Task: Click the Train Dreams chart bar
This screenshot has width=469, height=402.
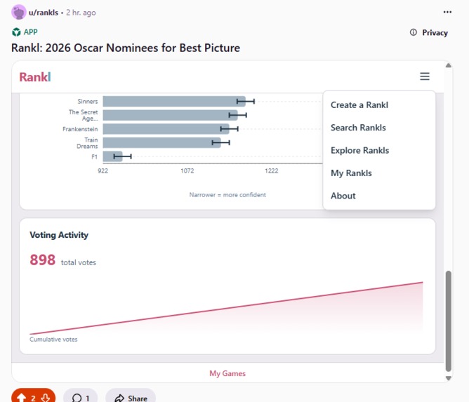Action: coord(161,143)
